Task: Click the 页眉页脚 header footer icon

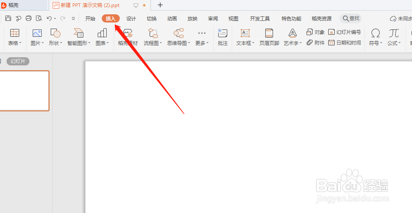Action: click(x=269, y=33)
